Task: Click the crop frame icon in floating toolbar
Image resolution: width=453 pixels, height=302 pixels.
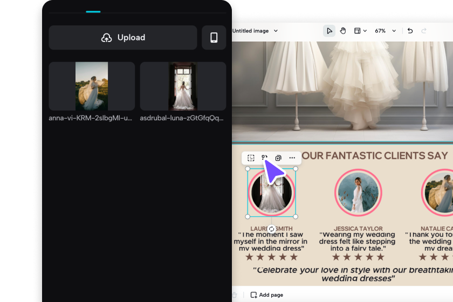Action: coord(251,158)
